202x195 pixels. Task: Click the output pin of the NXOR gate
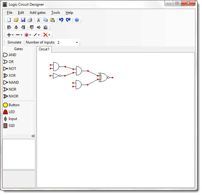tap(112, 78)
